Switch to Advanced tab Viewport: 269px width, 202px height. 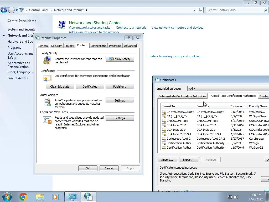point(130,46)
